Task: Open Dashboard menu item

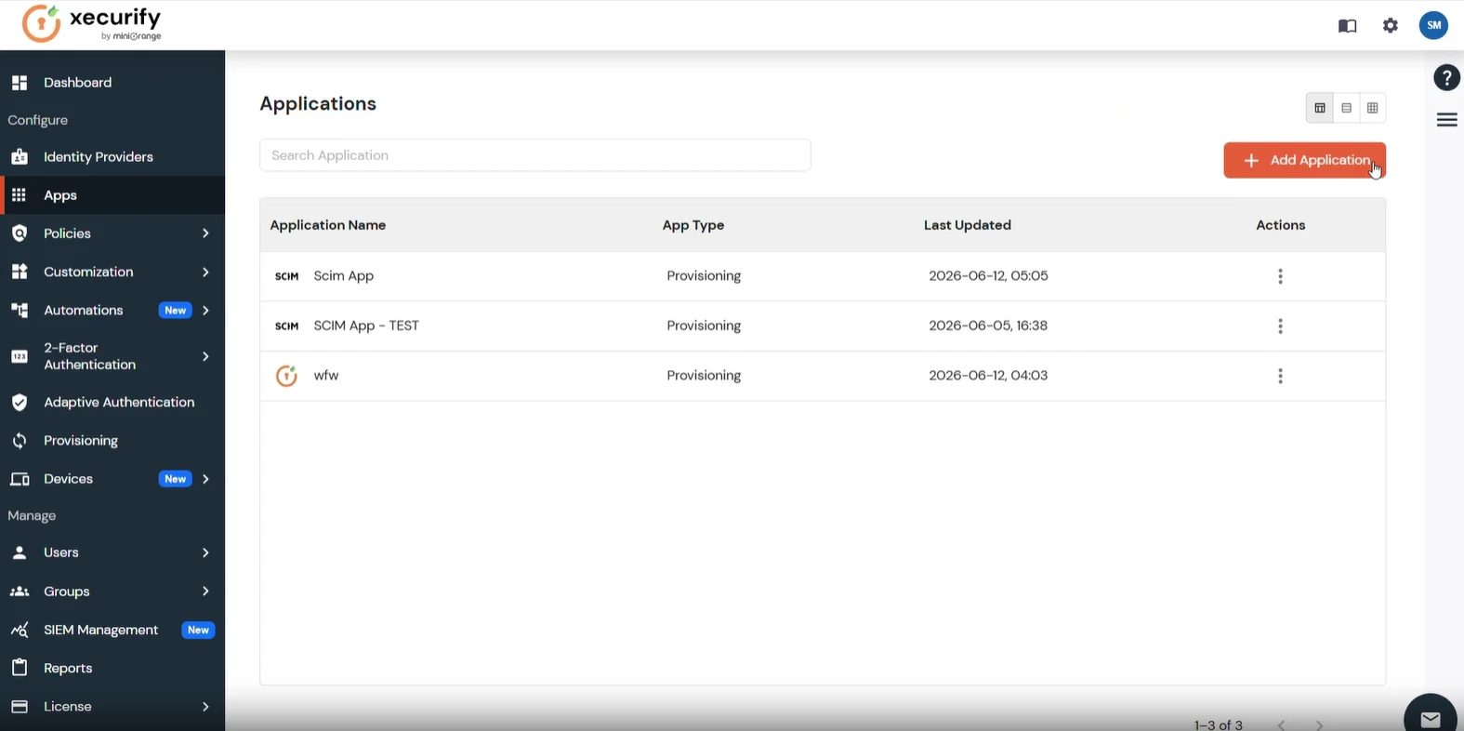Action: point(112,83)
